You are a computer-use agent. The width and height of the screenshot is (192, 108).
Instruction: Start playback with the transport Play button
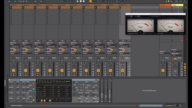tap(78, 1)
